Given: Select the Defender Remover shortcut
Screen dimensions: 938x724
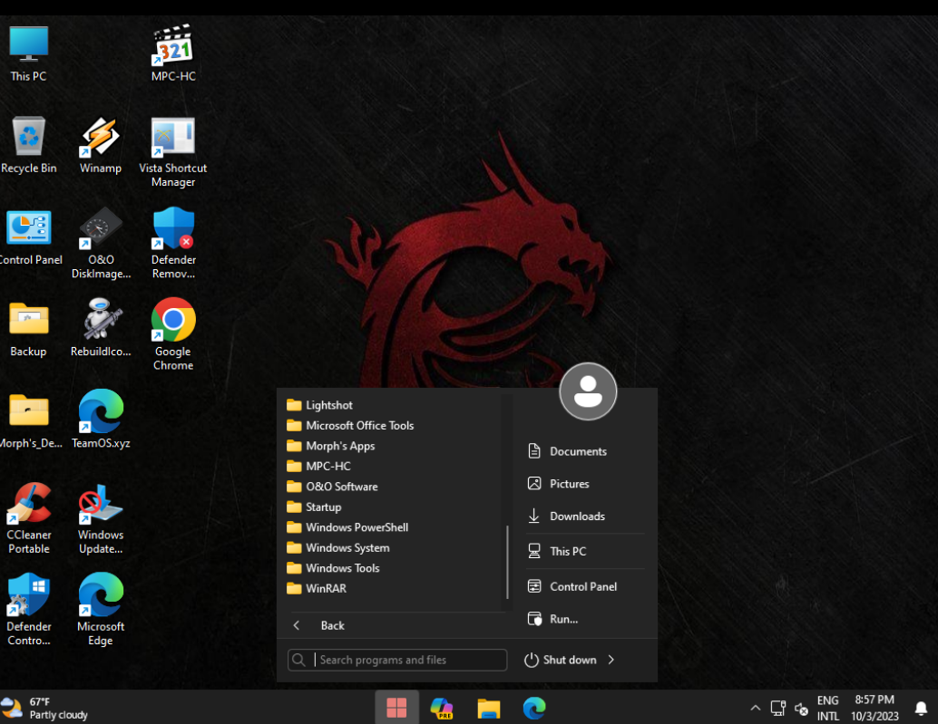Looking at the screenshot, I should coord(173,244).
